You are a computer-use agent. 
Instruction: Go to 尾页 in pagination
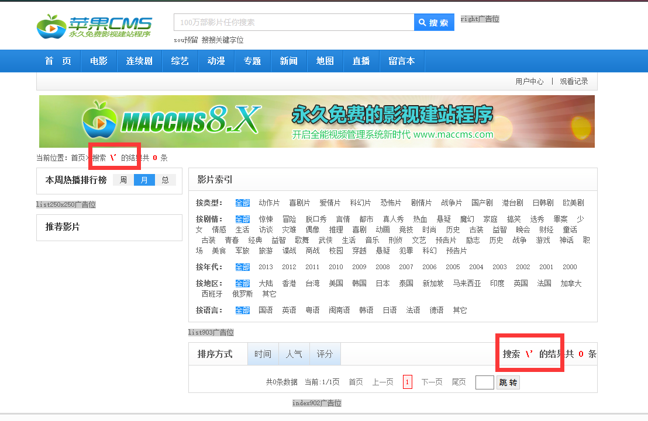click(459, 382)
